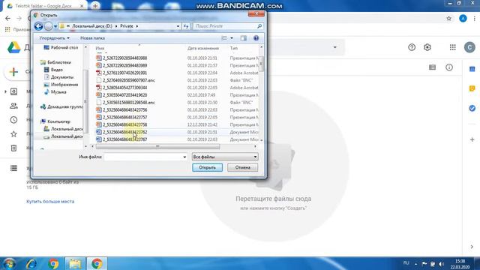
Task: Open My Drive icon in Drive sidebar
Action: [x=13, y=91]
